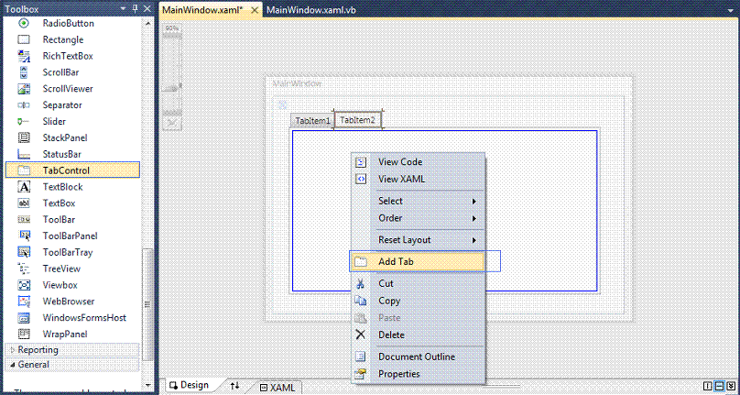This screenshot has height=395, width=740.
Task: Pick the Rectangle control icon
Action: [24, 39]
